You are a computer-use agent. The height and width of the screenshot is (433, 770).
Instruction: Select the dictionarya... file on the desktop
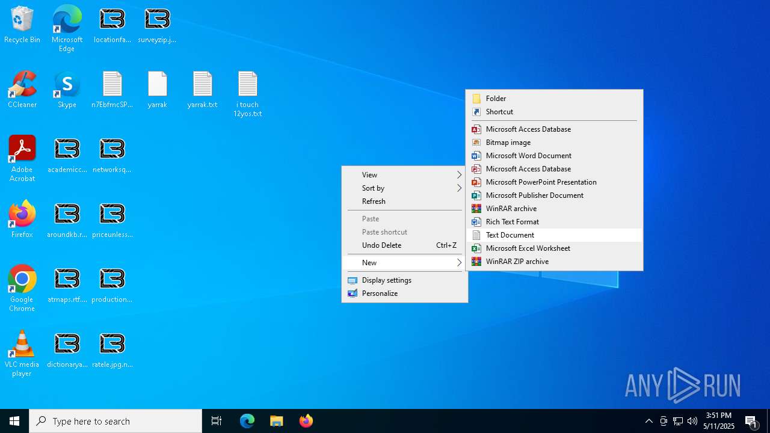(x=67, y=350)
